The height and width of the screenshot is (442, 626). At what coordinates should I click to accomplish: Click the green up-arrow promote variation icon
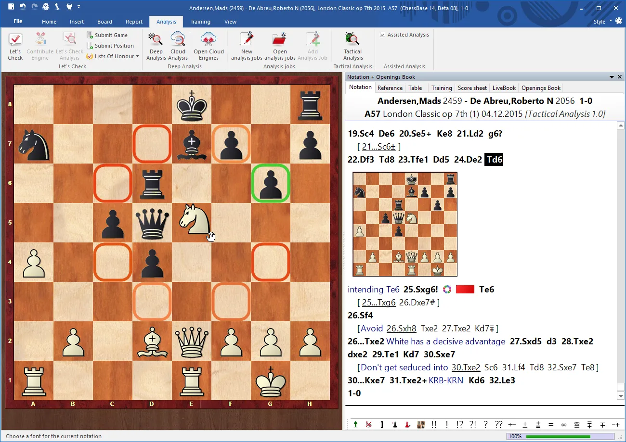(x=355, y=424)
